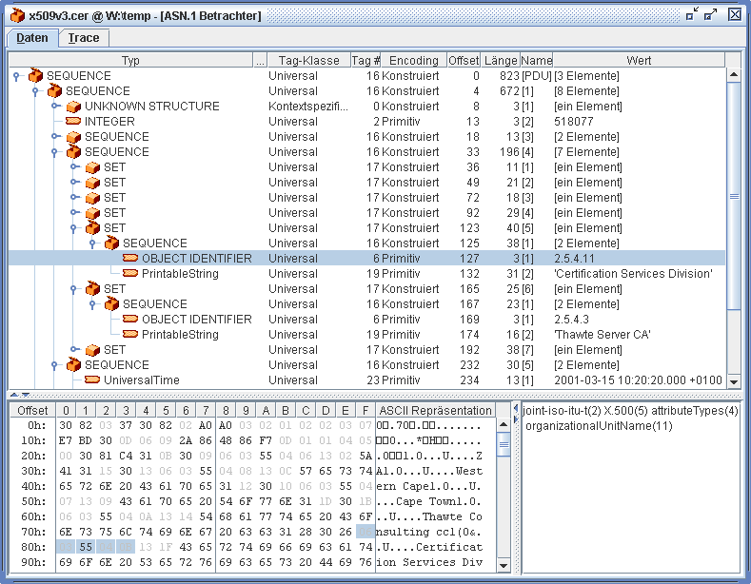Click the application icon in the title bar
Image resolution: width=751 pixels, height=584 pixels.
[x=17, y=15]
